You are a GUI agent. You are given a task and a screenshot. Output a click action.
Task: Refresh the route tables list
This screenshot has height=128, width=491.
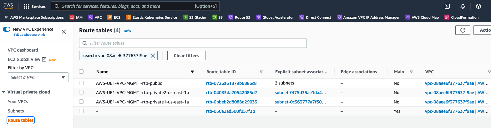click(463, 30)
